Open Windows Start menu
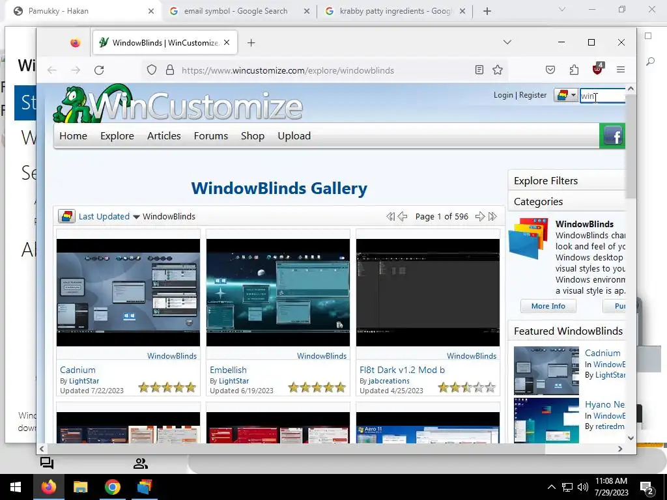Screen dimensions: 667x500 tap(16, 487)
